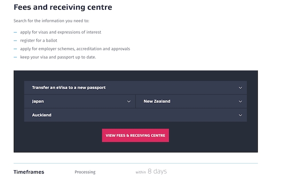The image size is (284, 175).
Task: Open the Auckland city dropdown
Action: click(x=135, y=115)
